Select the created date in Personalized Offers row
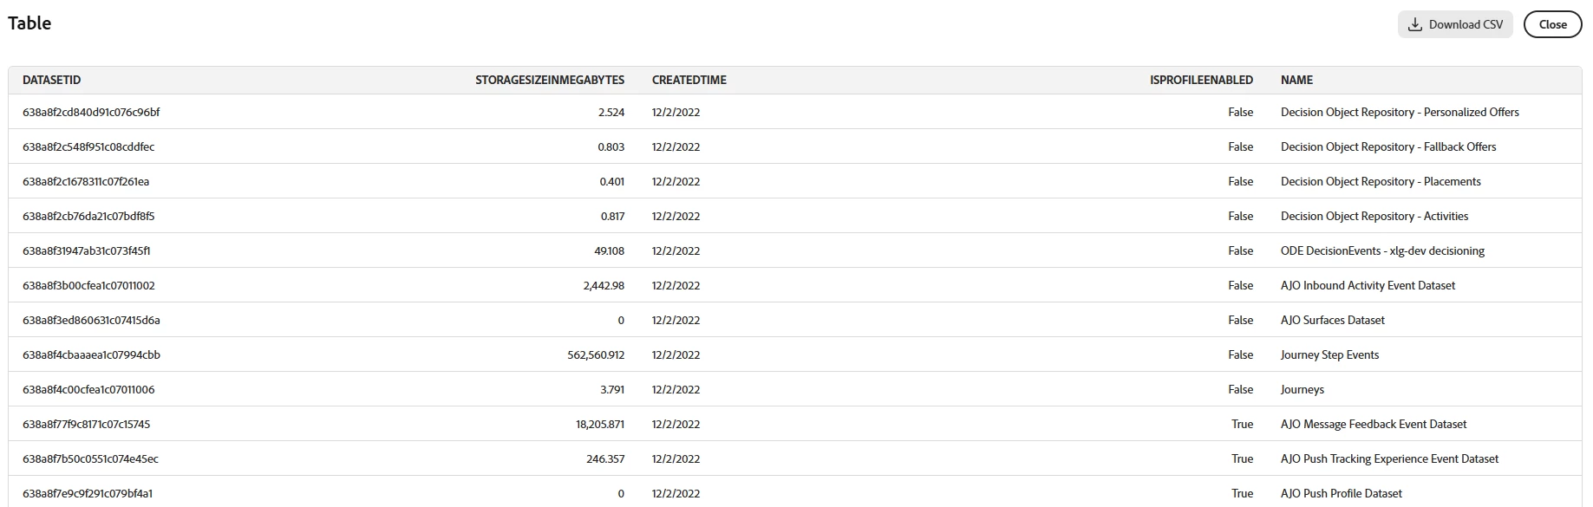 [x=676, y=112]
